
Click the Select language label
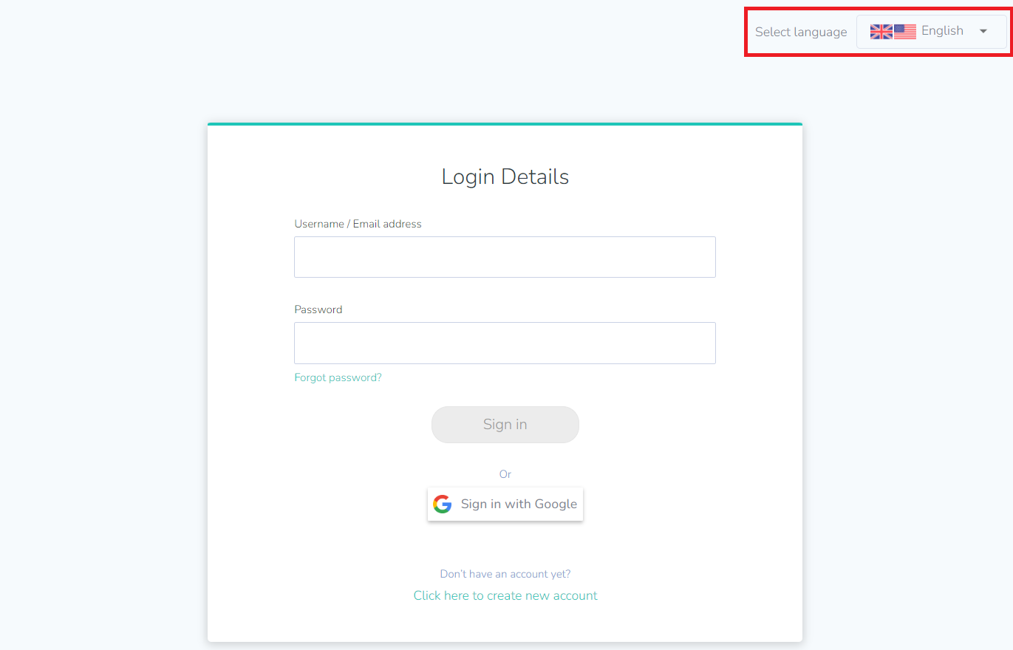point(801,32)
